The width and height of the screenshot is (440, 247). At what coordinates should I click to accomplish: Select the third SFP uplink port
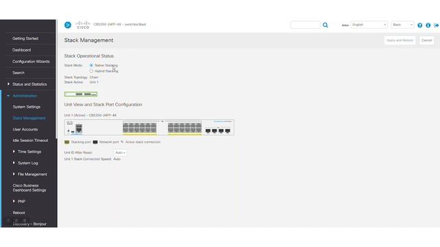(x=221, y=131)
